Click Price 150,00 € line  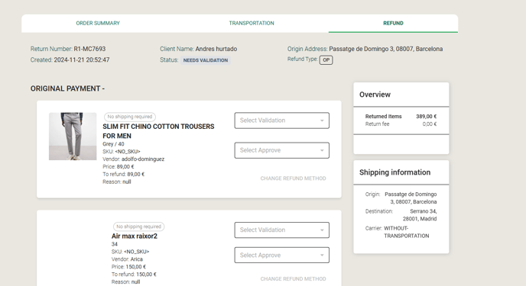128,267
